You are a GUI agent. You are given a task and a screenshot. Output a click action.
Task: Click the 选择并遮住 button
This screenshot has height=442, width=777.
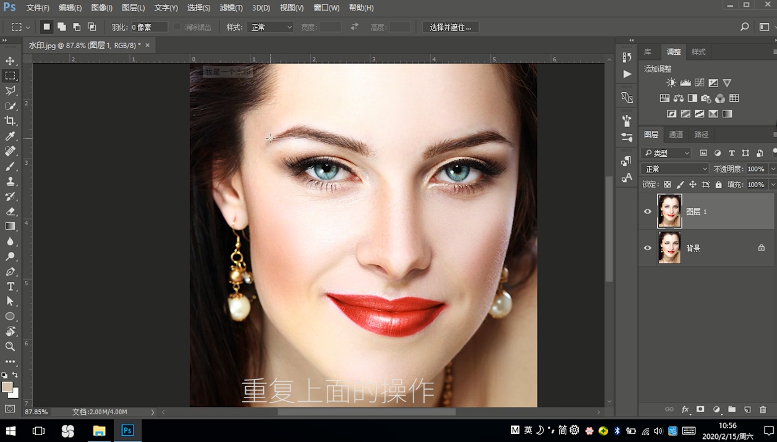tap(451, 27)
